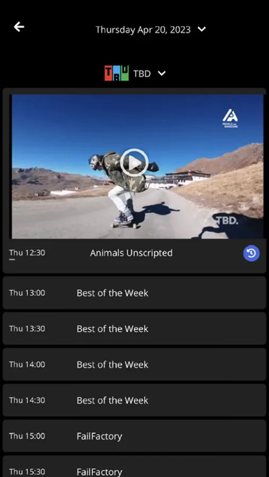This screenshot has height=477, width=269.
Task: Tap the TBD channel name text
Action: (x=142, y=73)
